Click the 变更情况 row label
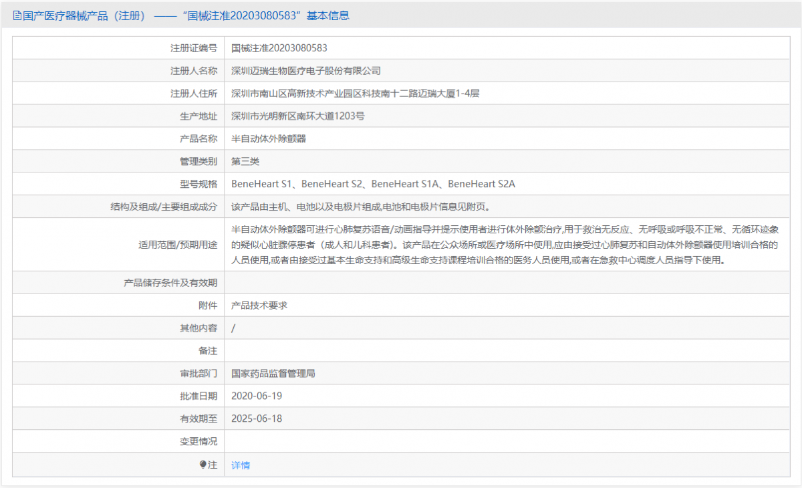802x488 pixels. (x=198, y=442)
